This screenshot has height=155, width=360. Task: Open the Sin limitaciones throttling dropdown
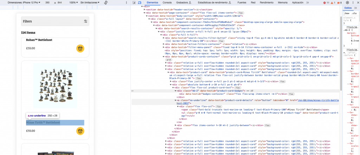coord(90,2)
